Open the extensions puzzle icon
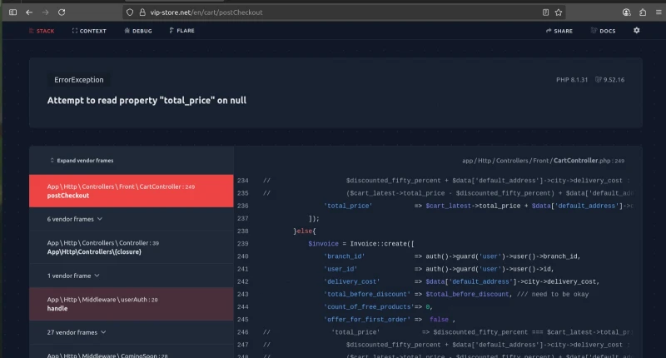Viewport: 666px width, 358px height. point(643,12)
